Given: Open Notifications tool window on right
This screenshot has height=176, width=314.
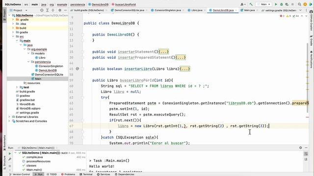Looking at the screenshot, I should click(311, 59).
